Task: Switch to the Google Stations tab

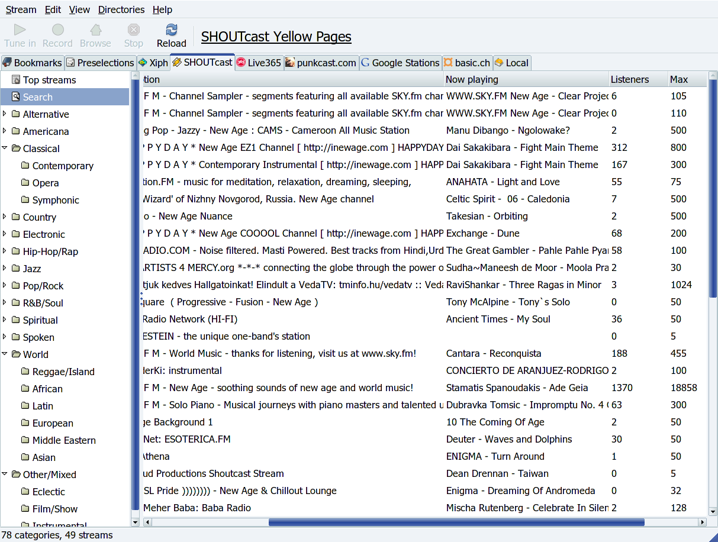Action: pyautogui.click(x=400, y=63)
